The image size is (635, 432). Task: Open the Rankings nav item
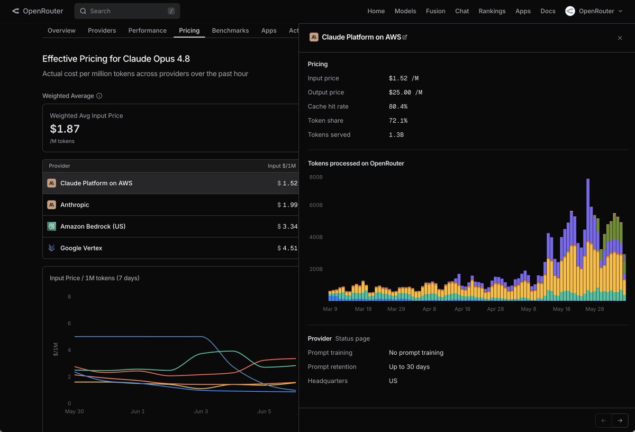[x=492, y=11]
